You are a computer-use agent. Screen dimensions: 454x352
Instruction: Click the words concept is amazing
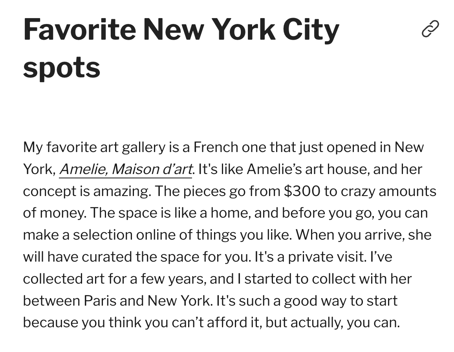(87, 191)
